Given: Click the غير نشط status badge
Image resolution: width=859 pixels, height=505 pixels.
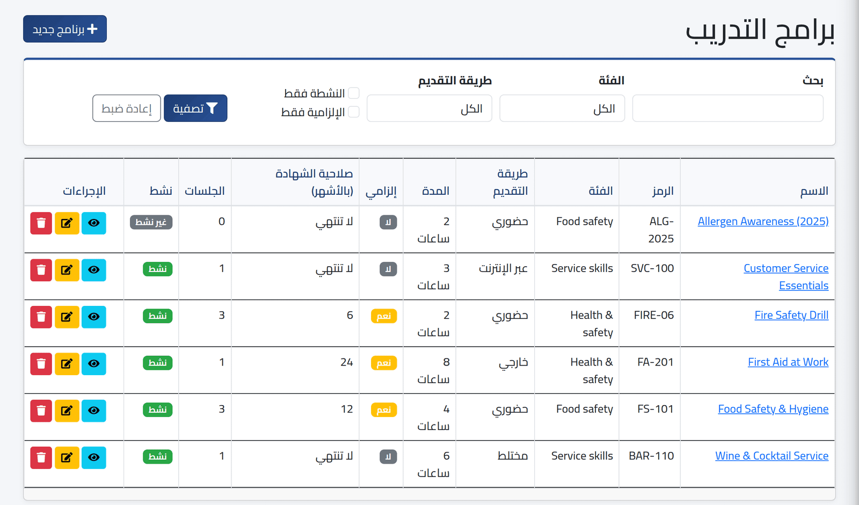Looking at the screenshot, I should (x=151, y=222).
